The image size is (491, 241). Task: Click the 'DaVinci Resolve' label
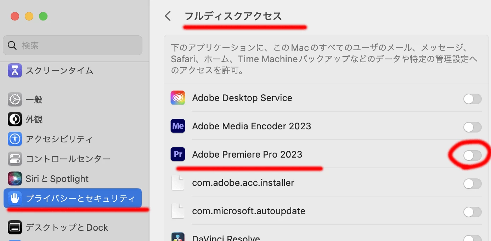226,238
